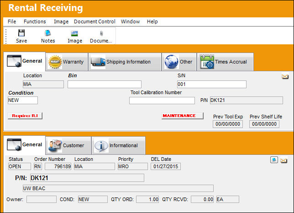Switch to the Shipping Information tab
This screenshot has width=294, height=213.
point(125,62)
